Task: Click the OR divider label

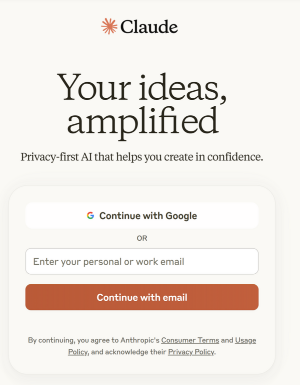Action: coord(142,238)
